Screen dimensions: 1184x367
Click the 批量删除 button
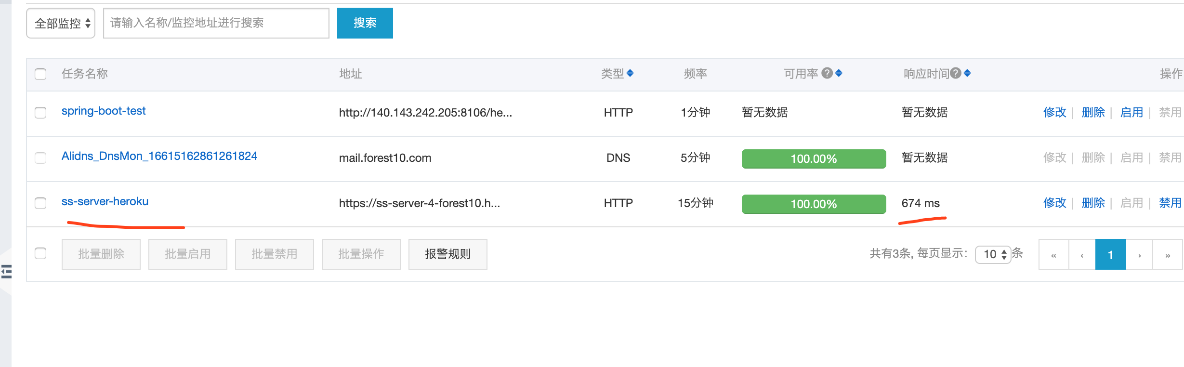(x=101, y=254)
